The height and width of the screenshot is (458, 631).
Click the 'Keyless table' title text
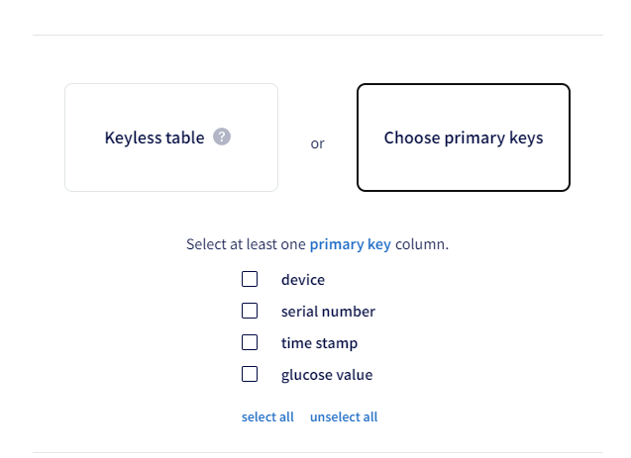tap(155, 137)
